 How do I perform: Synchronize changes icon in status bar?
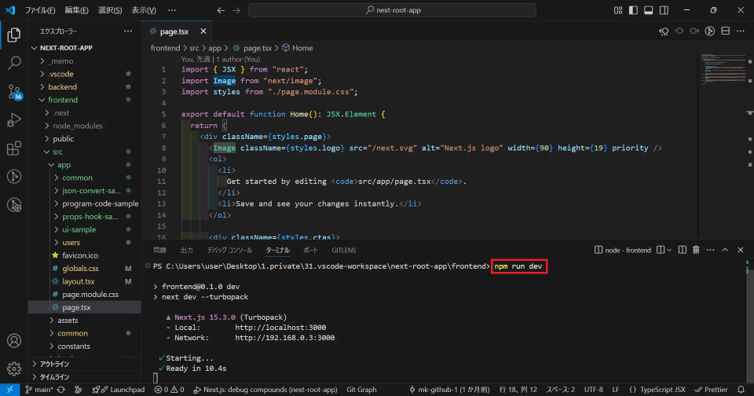[x=61, y=390]
